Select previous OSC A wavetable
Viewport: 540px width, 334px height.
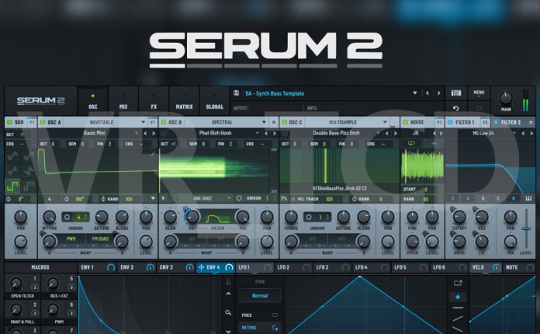(x=145, y=133)
